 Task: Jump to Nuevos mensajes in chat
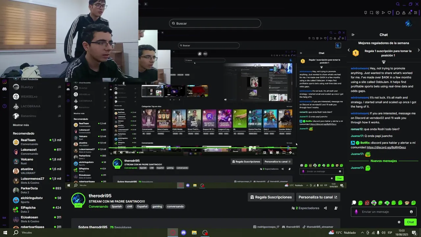click(x=384, y=161)
